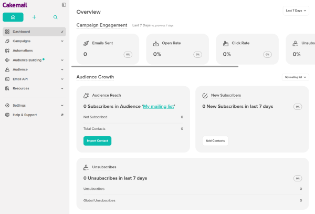This screenshot has height=214, width=315.
Task: Click the Click Rate pointer icon
Action: pyautogui.click(x=226, y=43)
